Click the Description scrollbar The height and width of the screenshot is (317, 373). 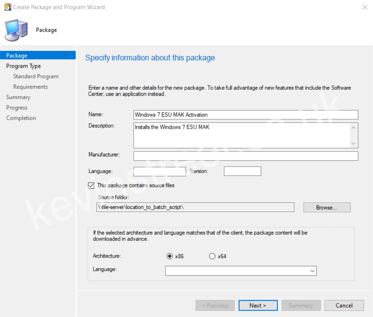coord(354,135)
